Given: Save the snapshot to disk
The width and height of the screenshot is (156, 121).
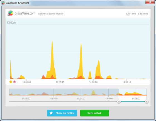Looking at the screenshot, I should [x=94, y=113].
